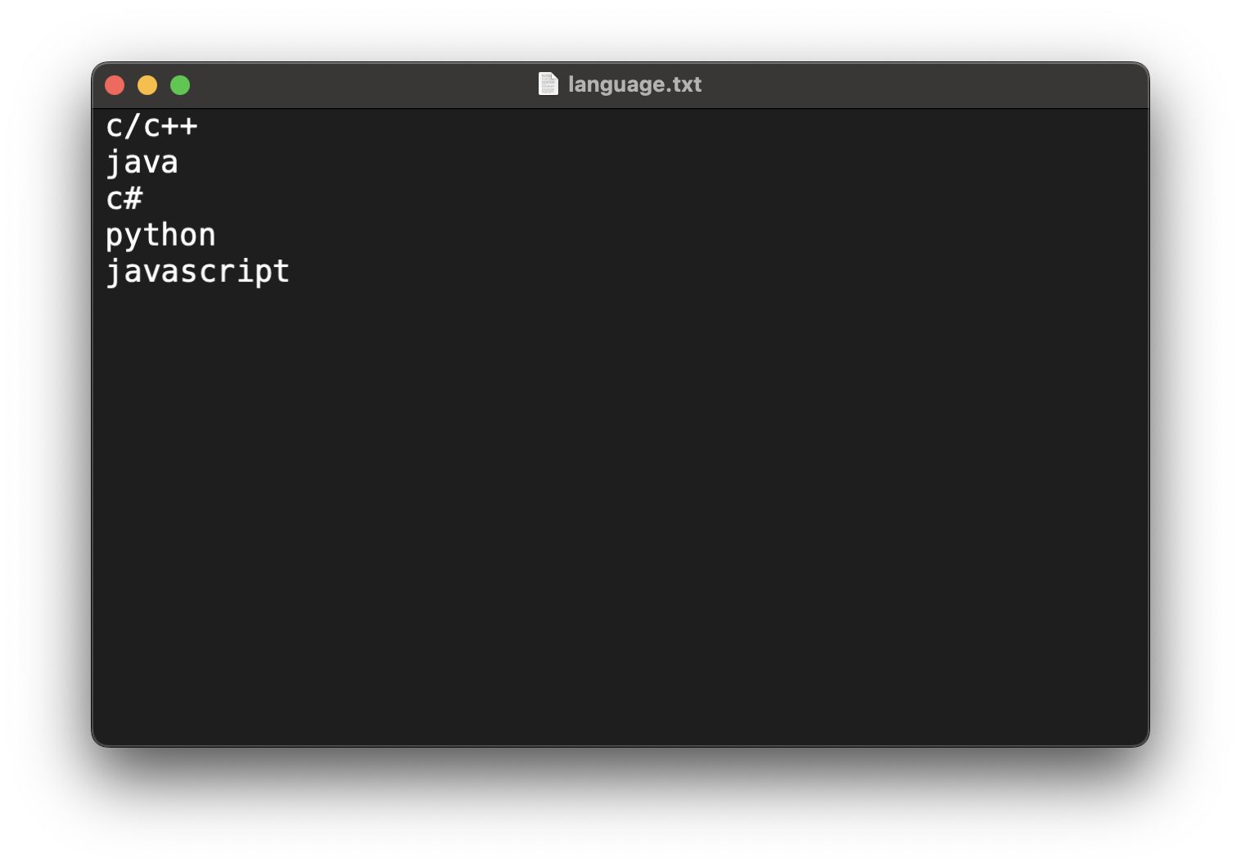Click the ++ characters on the first line
The height and width of the screenshot is (868, 1241).
pos(182,125)
